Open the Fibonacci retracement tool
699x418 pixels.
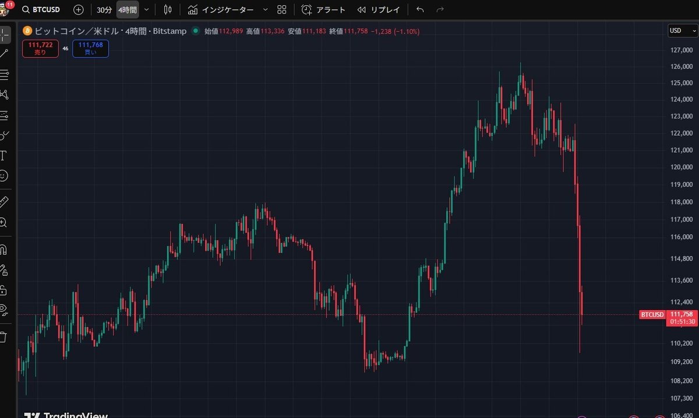point(6,74)
